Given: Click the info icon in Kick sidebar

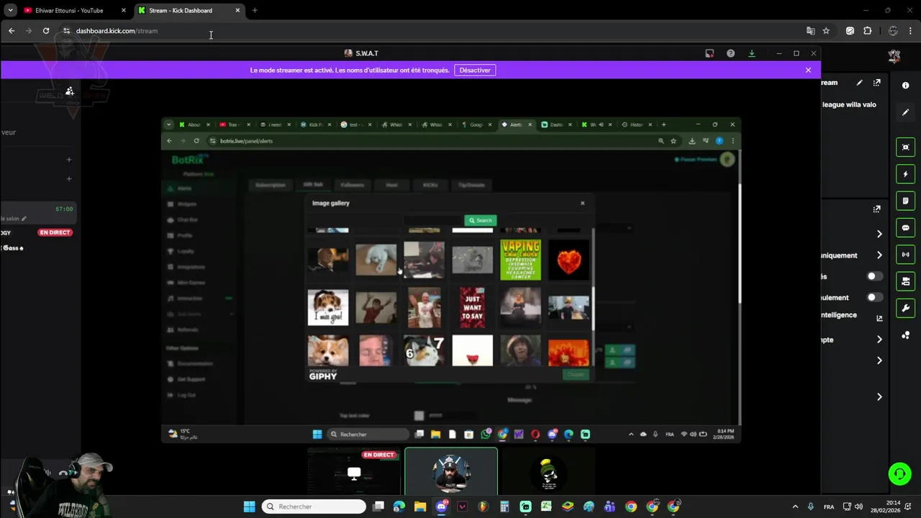Looking at the screenshot, I should click(905, 86).
